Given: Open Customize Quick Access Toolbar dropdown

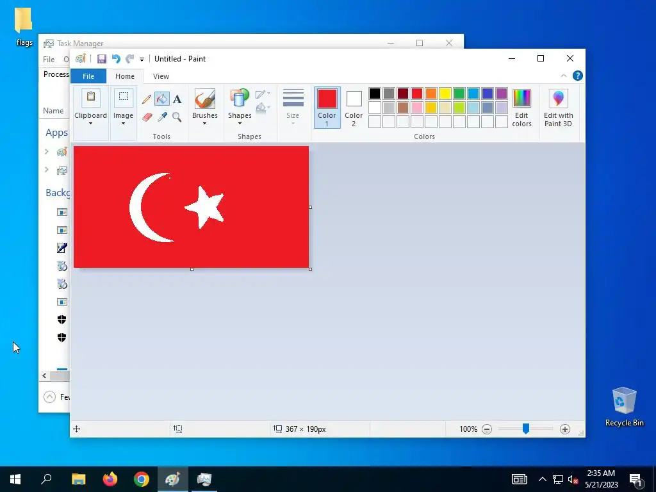Looking at the screenshot, I should [x=142, y=60].
